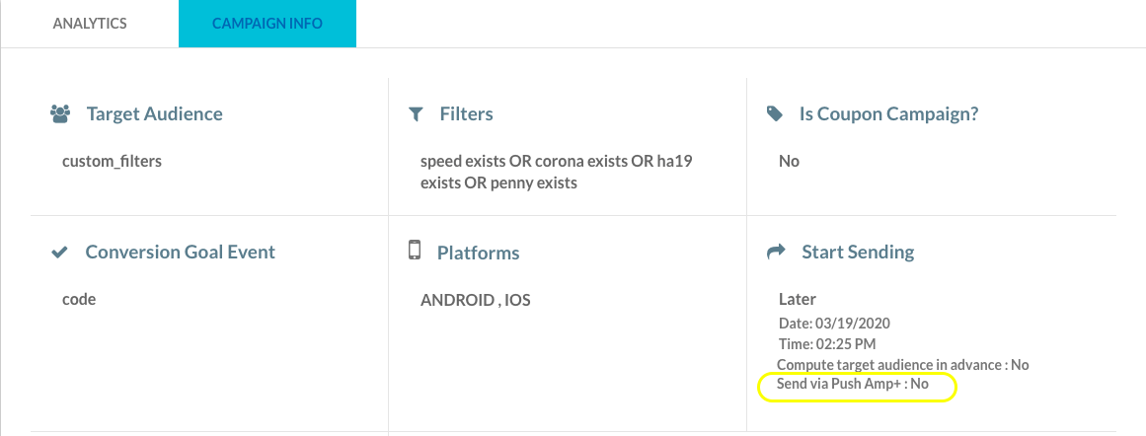Click the Filters funnel icon
Image resolution: width=1146 pixels, height=436 pixels.
pos(416,113)
